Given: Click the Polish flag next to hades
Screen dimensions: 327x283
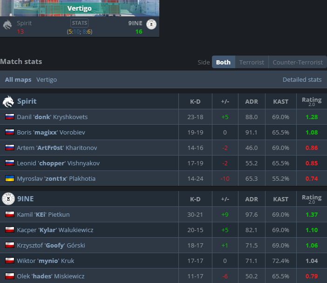Looking at the screenshot, I should tap(10, 276).
